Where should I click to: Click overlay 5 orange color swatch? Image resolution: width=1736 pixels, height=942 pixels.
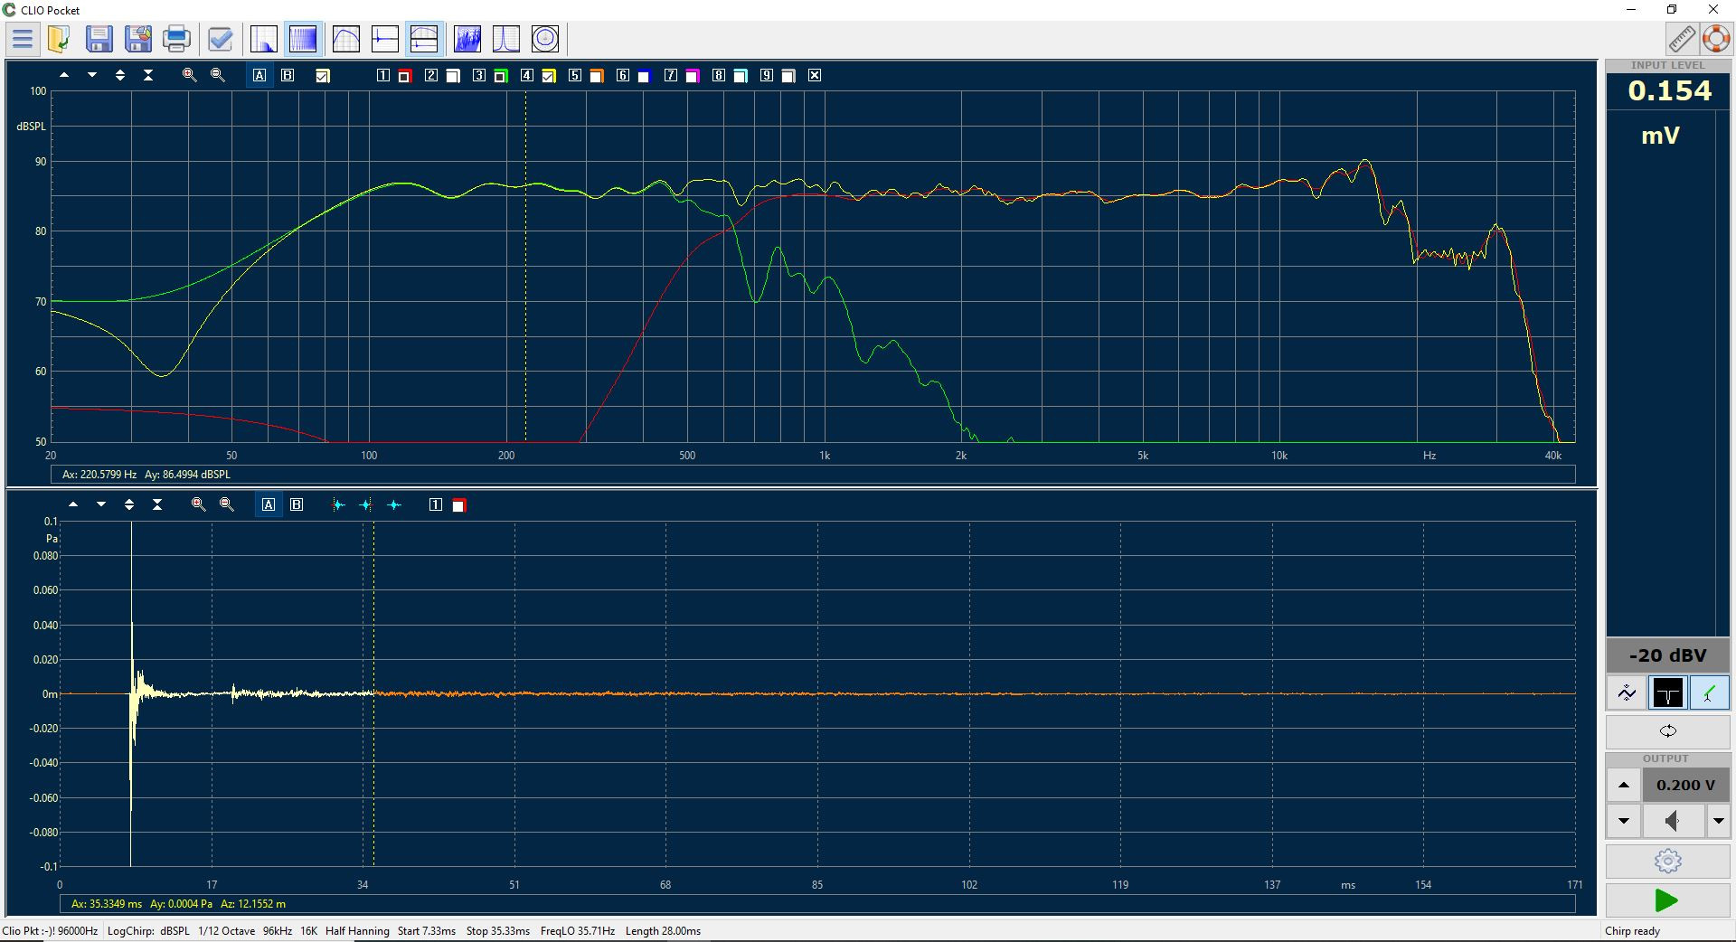click(x=597, y=76)
